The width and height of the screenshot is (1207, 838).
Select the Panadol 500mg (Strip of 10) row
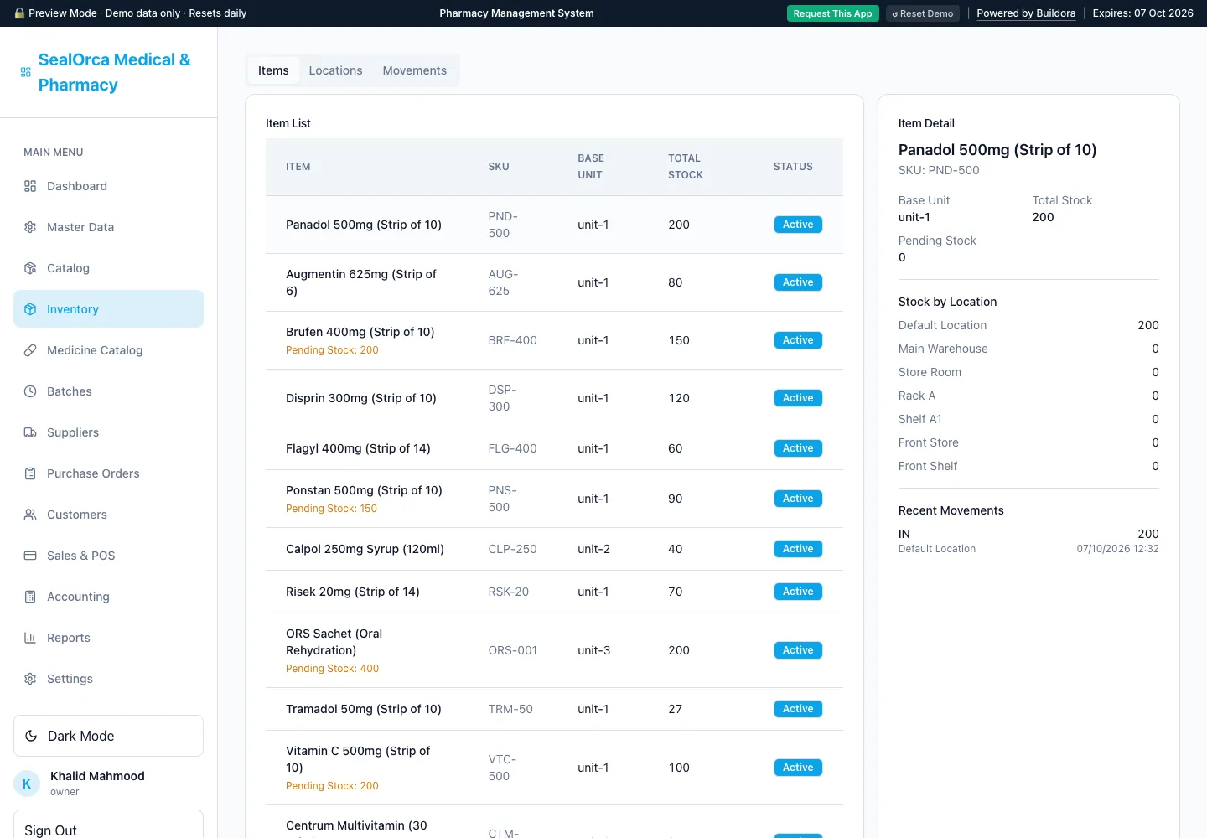pyautogui.click(x=554, y=225)
